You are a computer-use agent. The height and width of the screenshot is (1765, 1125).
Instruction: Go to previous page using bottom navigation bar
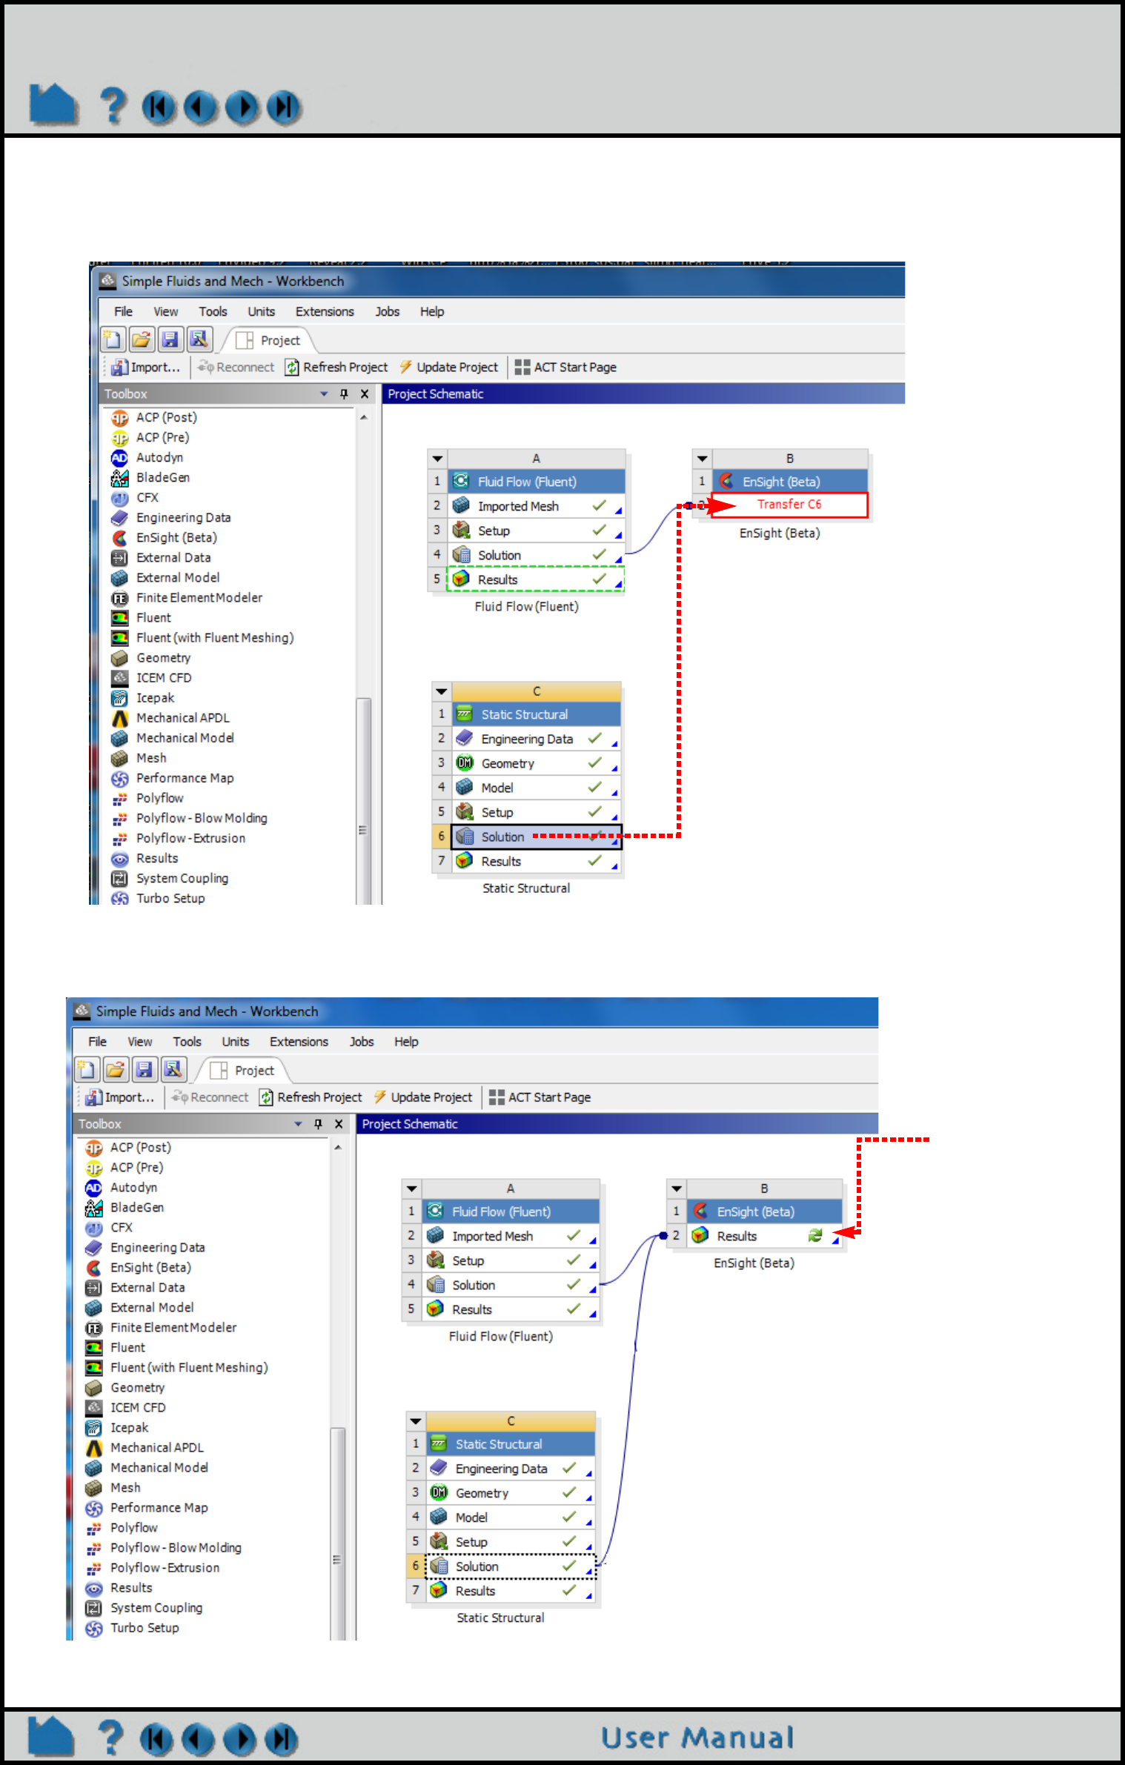click(198, 1739)
